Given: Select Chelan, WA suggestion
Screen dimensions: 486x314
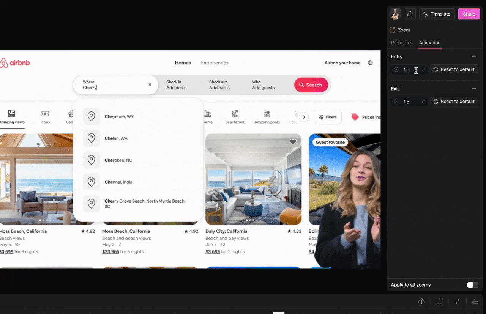Looking at the screenshot, I should point(138,138).
